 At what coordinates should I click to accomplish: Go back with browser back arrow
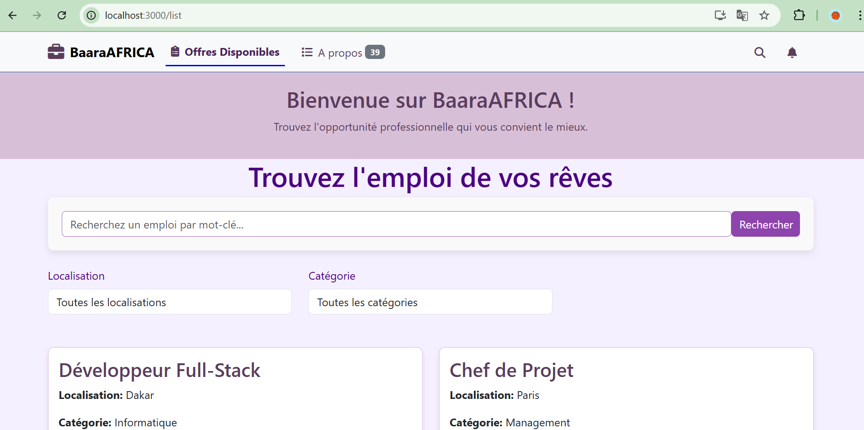pos(12,16)
